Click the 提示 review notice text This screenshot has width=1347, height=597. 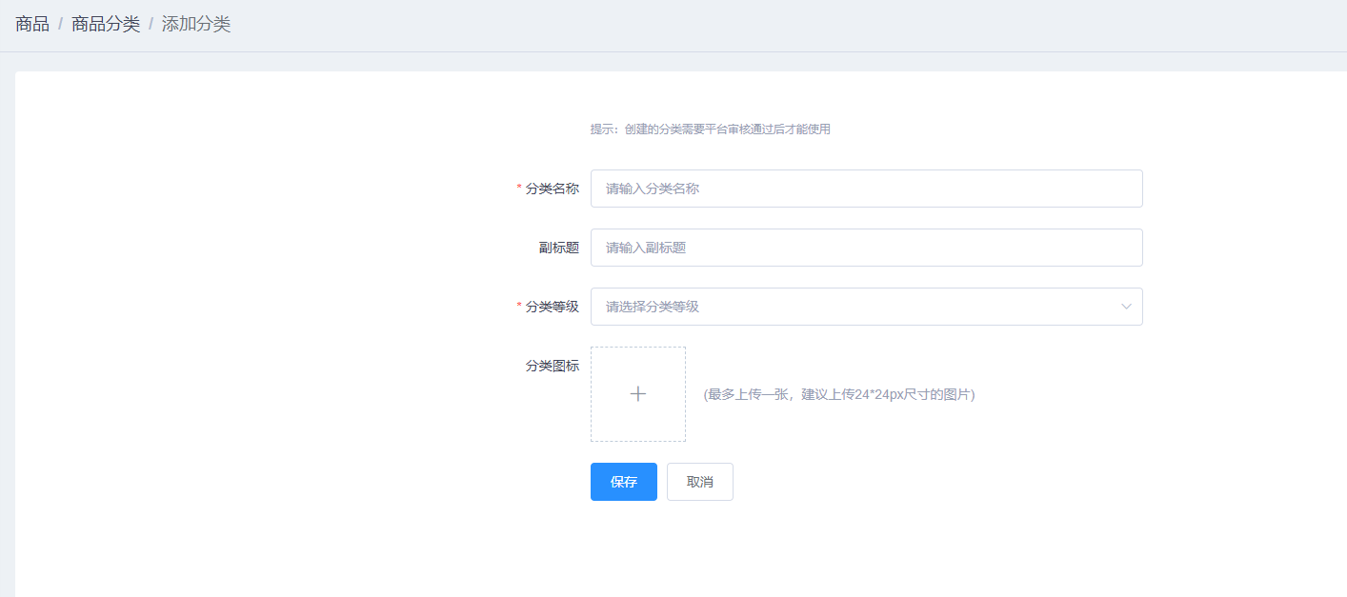pos(710,129)
